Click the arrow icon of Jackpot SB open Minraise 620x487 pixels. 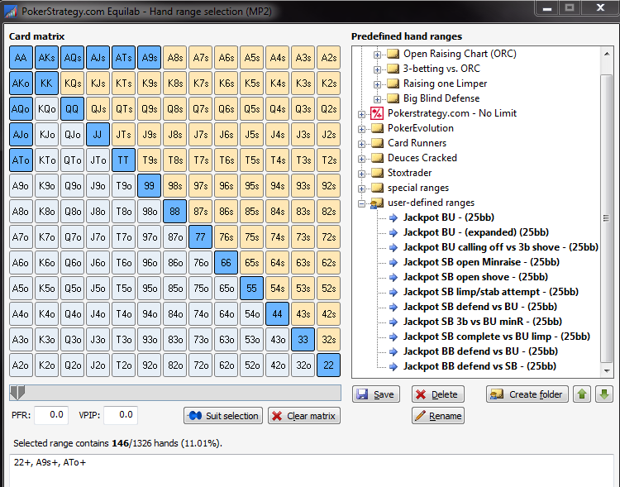pos(393,262)
